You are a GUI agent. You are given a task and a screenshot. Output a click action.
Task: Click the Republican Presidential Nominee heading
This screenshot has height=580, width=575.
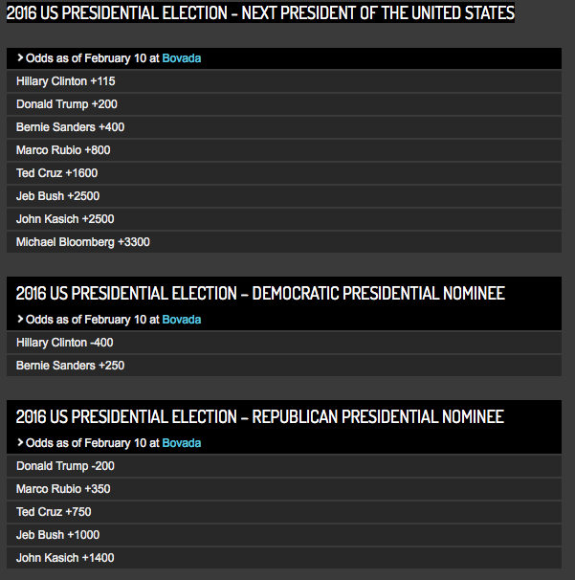pyautogui.click(x=260, y=417)
